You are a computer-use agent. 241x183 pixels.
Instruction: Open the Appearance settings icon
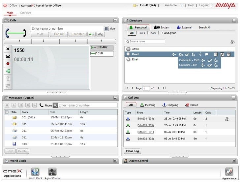click(229, 172)
